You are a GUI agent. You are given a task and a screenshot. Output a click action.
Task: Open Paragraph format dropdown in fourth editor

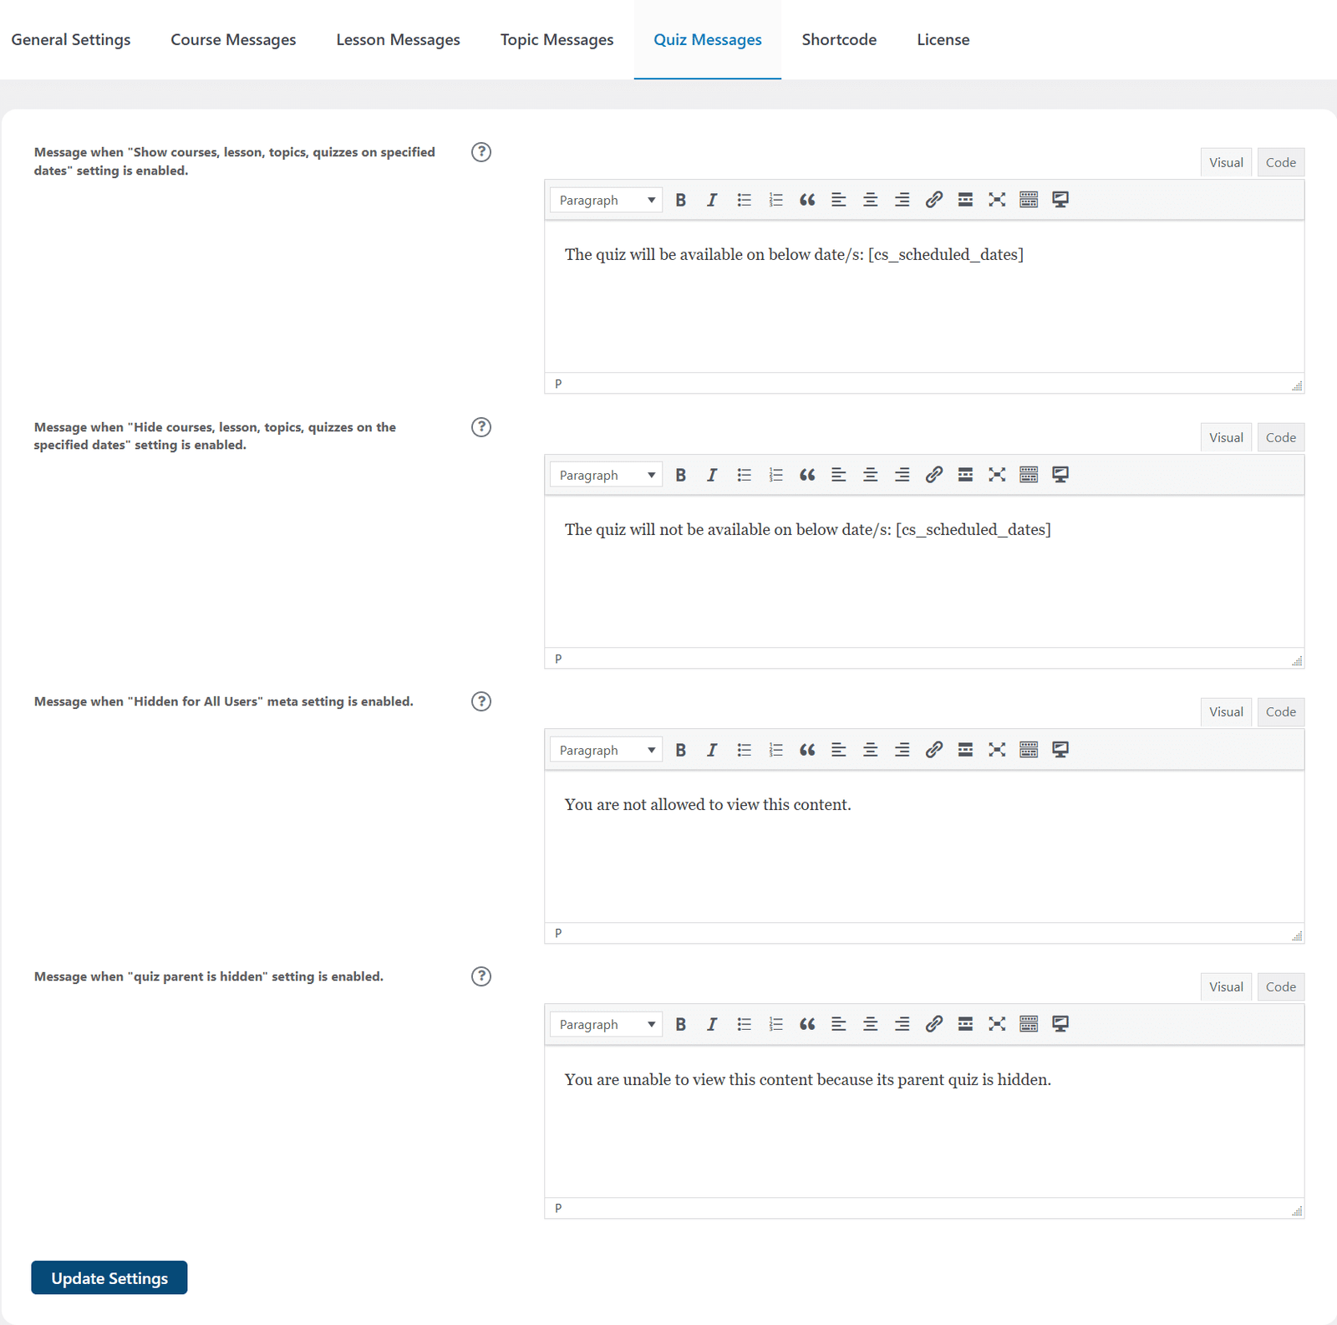point(606,1024)
